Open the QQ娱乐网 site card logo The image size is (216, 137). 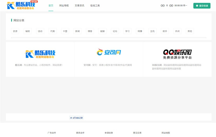(x=177, y=54)
